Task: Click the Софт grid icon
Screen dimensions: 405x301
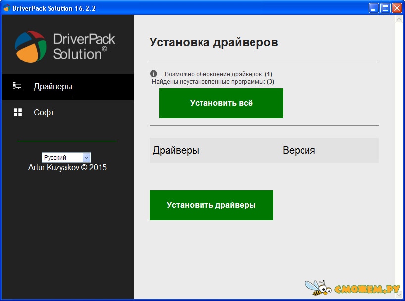Action: click(18, 112)
